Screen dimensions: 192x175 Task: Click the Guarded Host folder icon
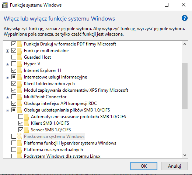pyautogui.click(x=19, y=57)
